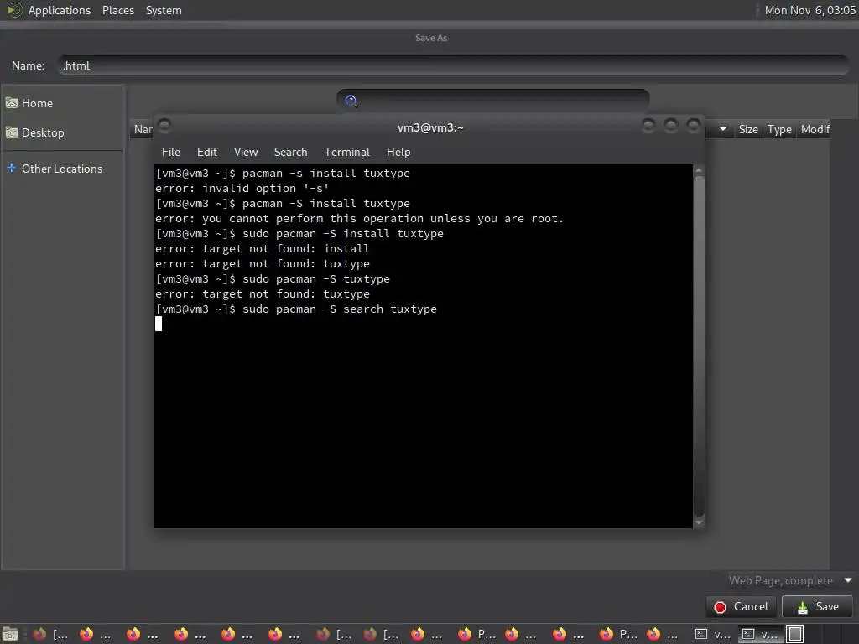The width and height of the screenshot is (859, 644).
Task: Sort files by the Size column
Action: [747, 129]
